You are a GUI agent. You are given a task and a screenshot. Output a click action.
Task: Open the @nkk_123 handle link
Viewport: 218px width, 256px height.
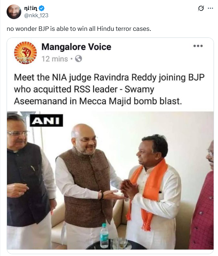36,15
